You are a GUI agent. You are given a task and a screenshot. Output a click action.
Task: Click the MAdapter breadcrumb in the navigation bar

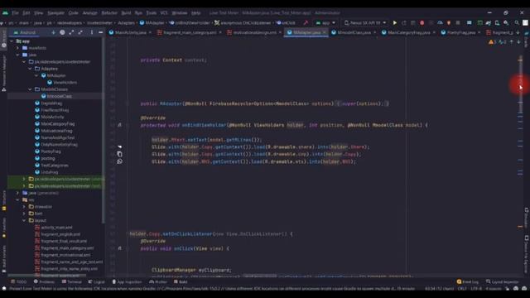(x=152, y=23)
